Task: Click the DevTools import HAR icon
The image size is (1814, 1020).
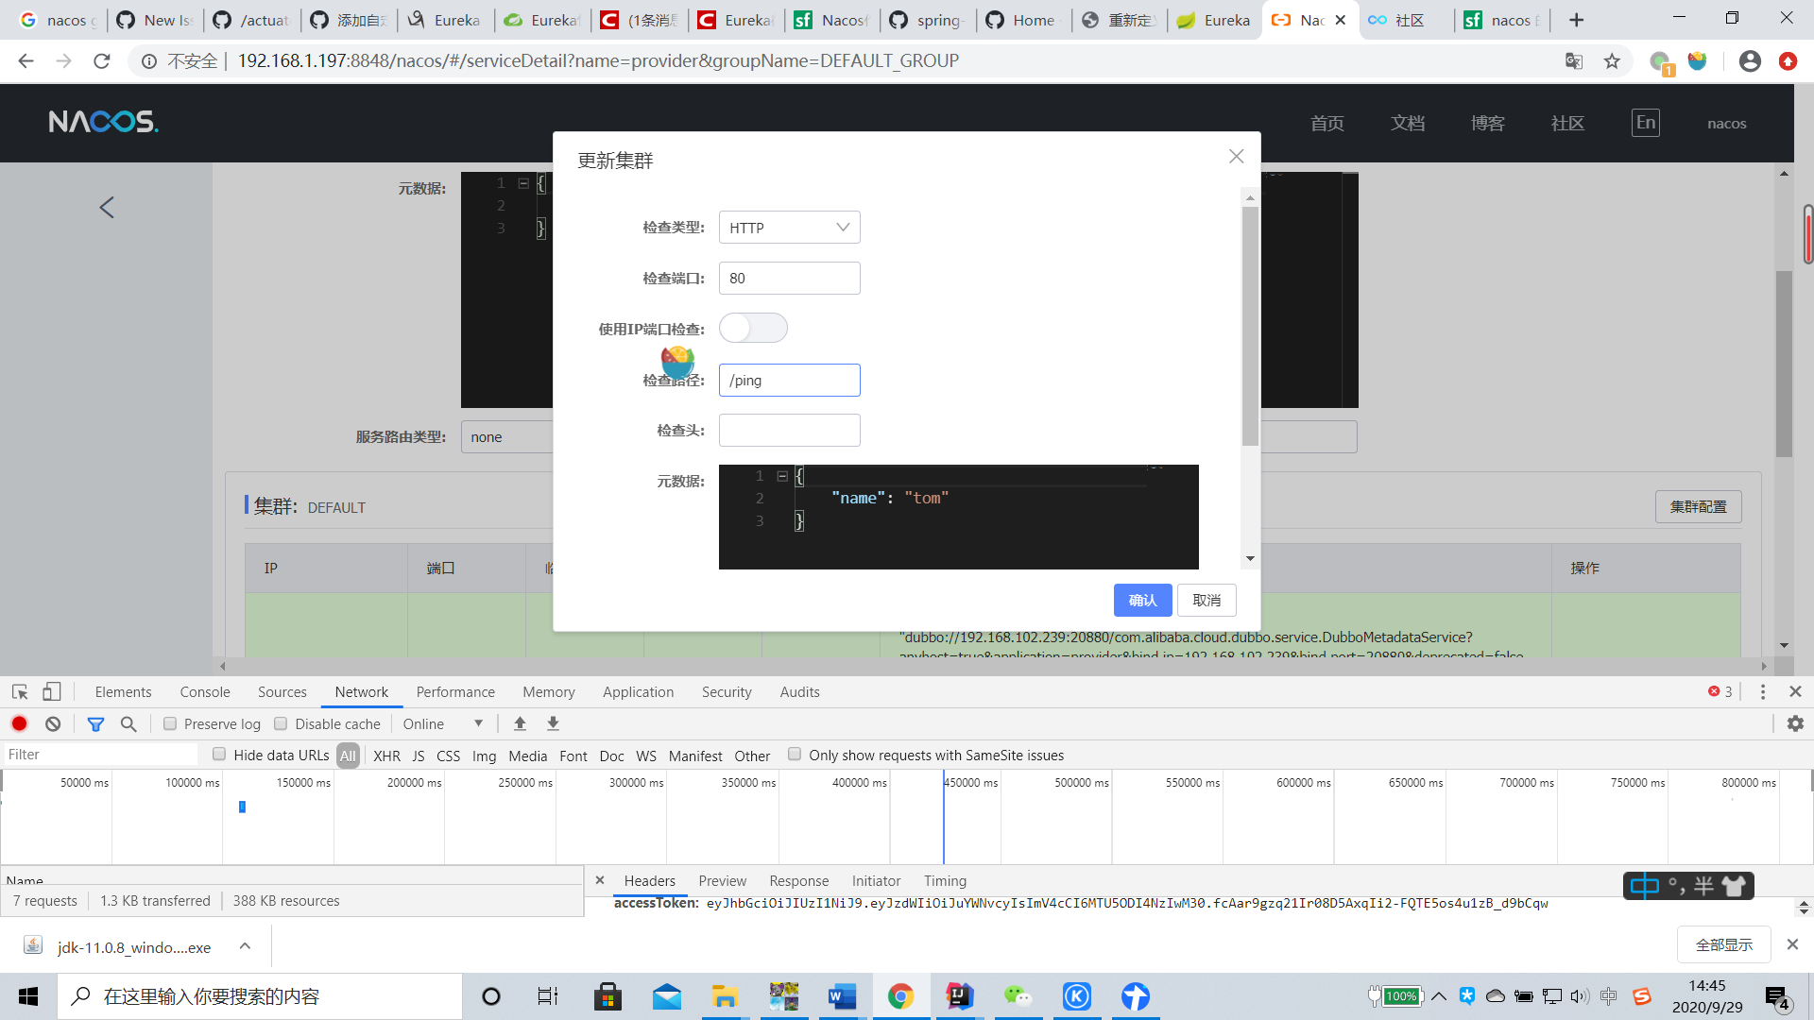Action: 520,723
